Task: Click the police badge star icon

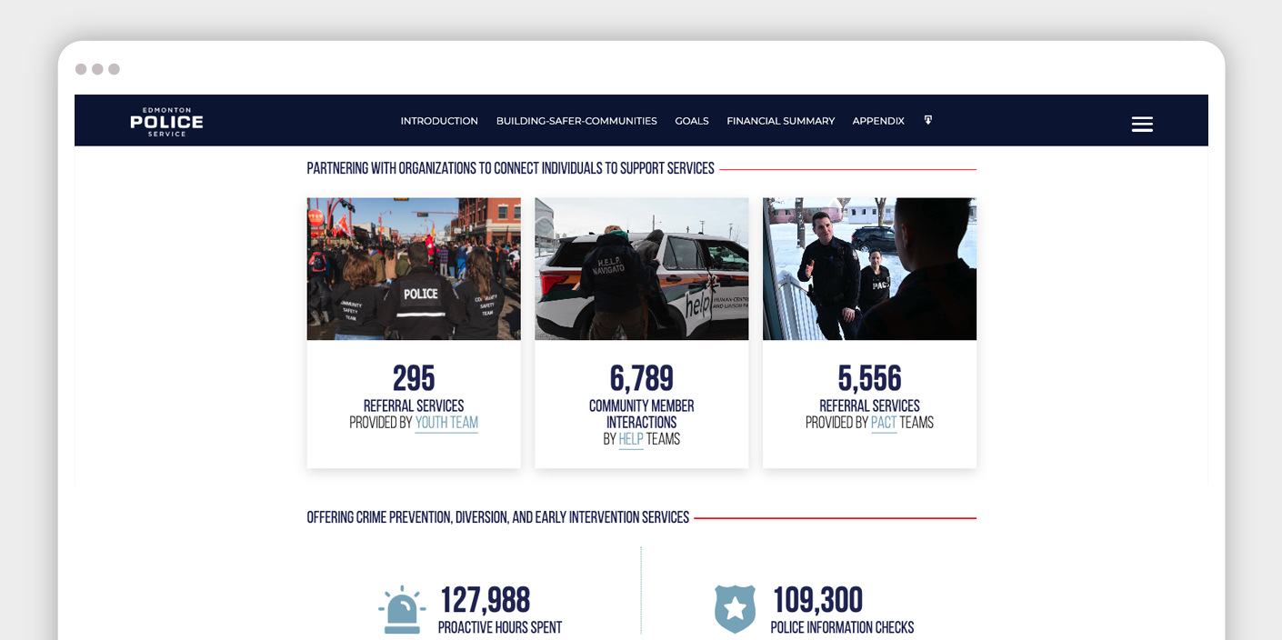Action: click(x=735, y=609)
